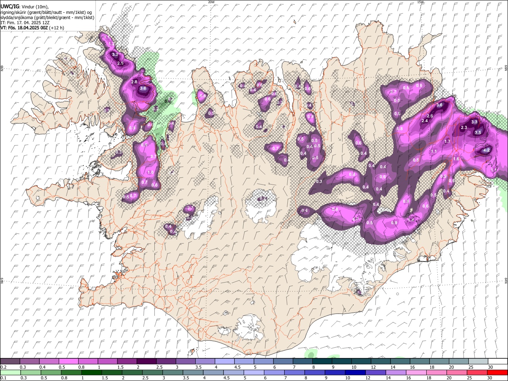Viewport: 508px width, 381px height.
Task: Pick the bright red 30 swatch on rain scale
Action: point(498,372)
